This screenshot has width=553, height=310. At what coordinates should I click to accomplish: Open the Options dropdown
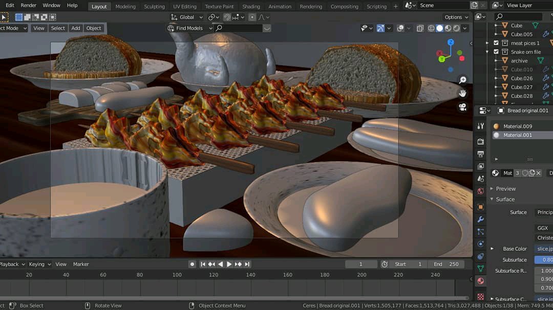click(x=456, y=17)
